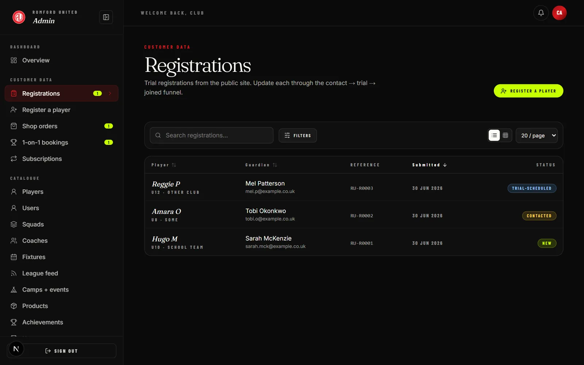Viewport: 584px width, 365px height.
Task: Click the League feed RSS icon
Action: pyautogui.click(x=14, y=273)
